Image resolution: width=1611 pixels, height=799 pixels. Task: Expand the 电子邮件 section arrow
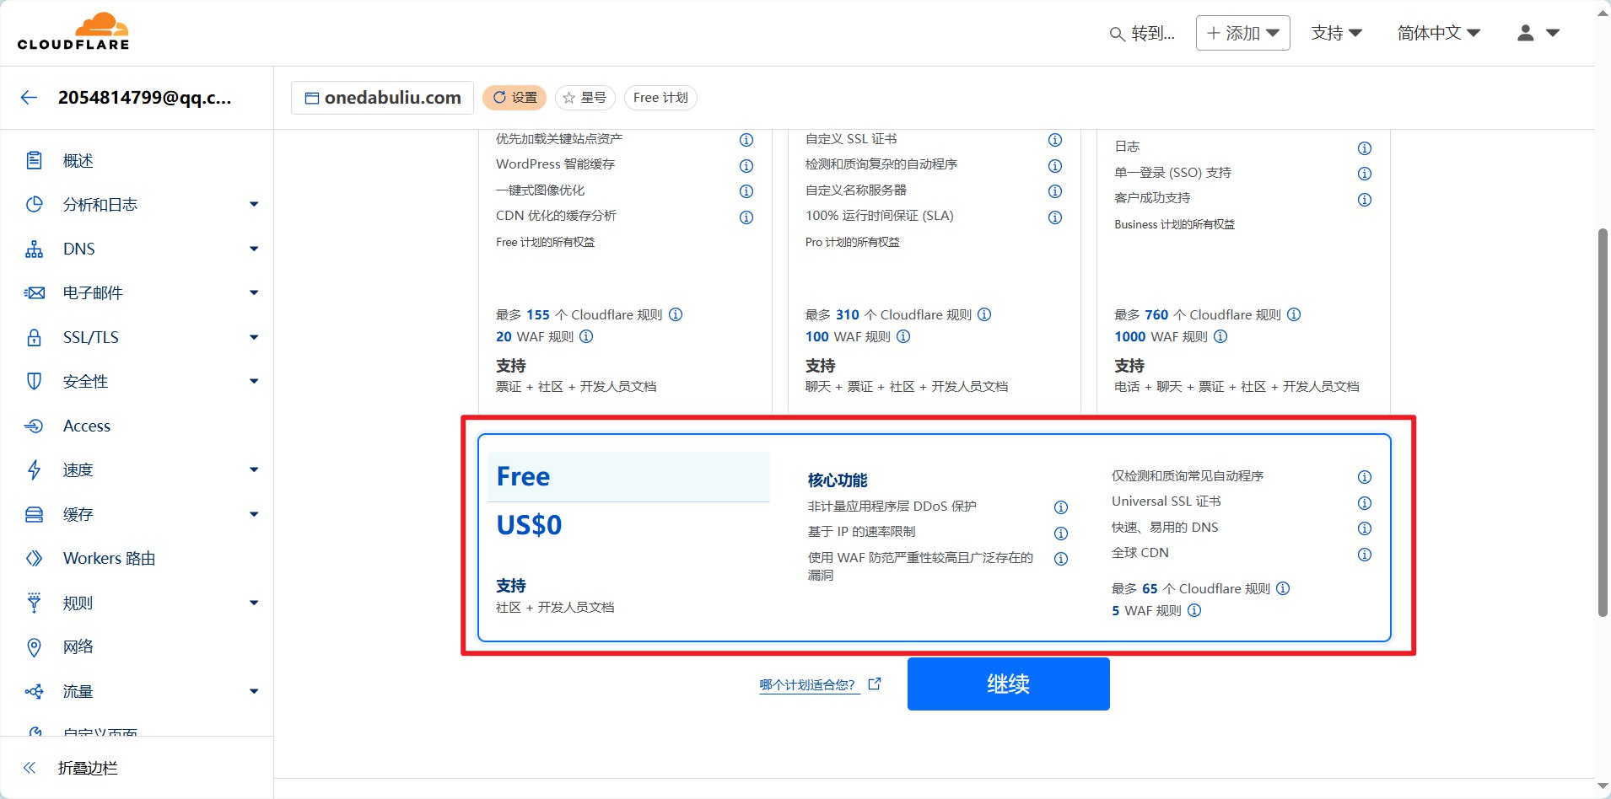coord(254,292)
